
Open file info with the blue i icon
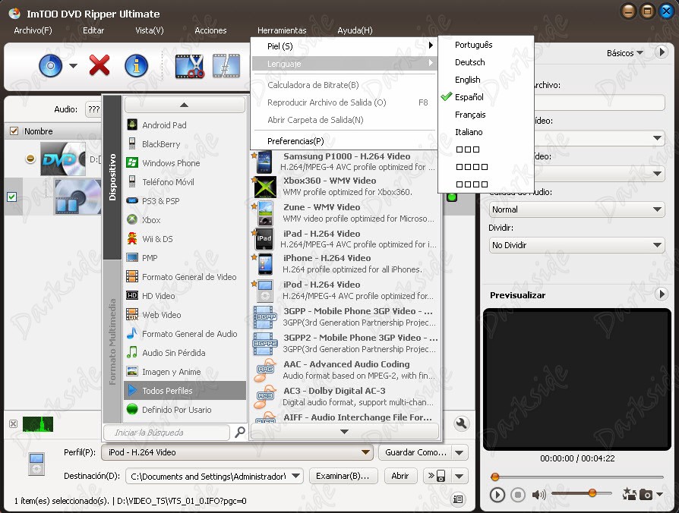135,66
